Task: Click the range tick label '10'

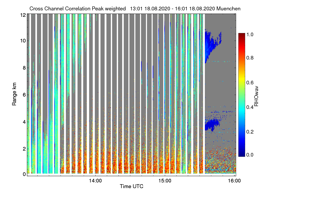Action: click(x=23, y=41)
